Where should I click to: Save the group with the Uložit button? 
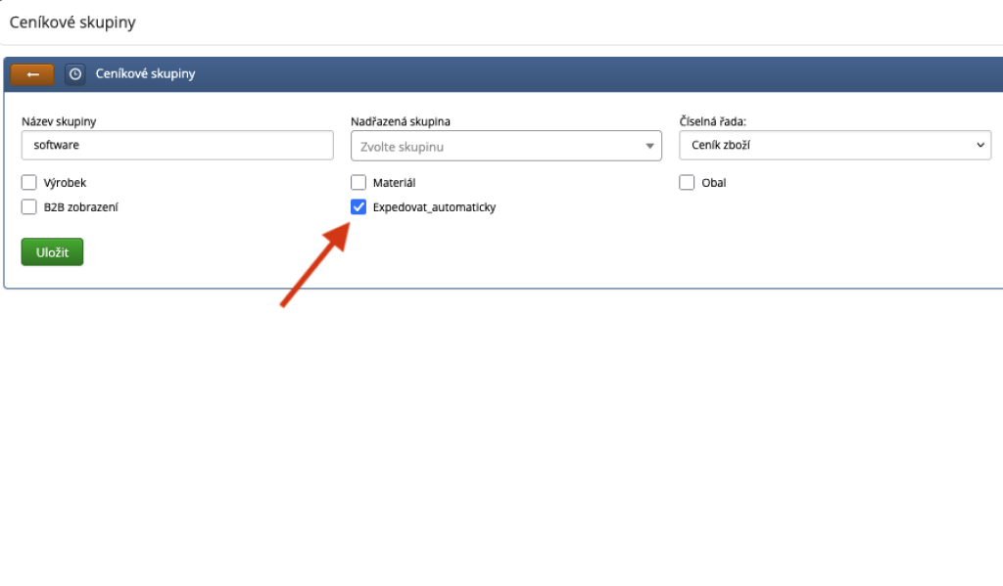pyautogui.click(x=52, y=251)
